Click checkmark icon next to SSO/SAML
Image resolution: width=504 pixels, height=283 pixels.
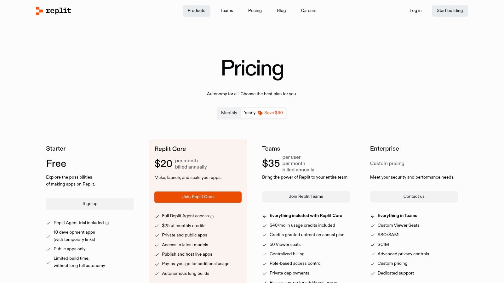click(373, 235)
